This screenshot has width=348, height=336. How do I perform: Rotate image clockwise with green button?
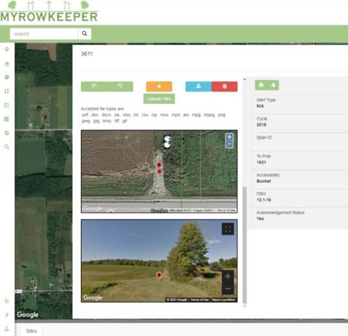tap(94, 86)
